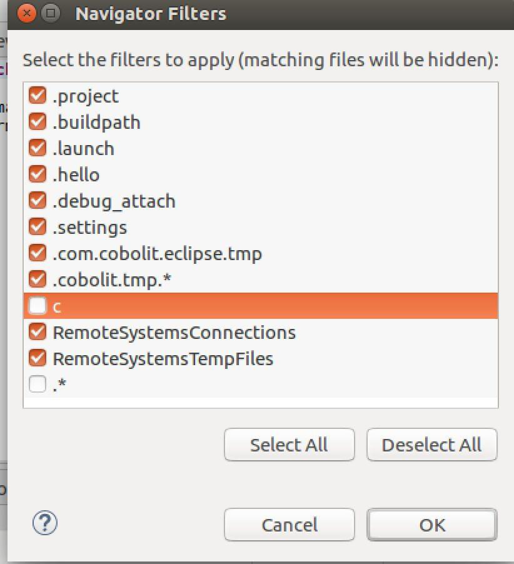Apply the filters with OK
Viewport: 514px width, 564px height.
tap(431, 525)
